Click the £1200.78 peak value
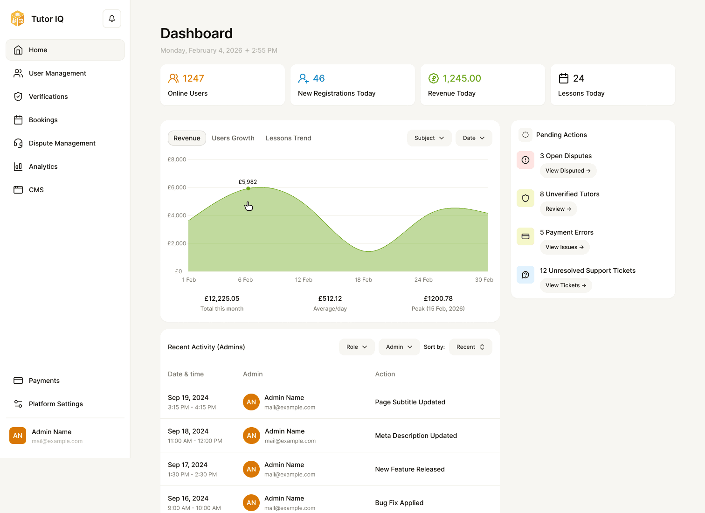The height and width of the screenshot is (513, 705). pyautogui.click(x=438, y=298)
